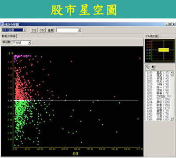Click the market button left of OTC
Viewport: 176px width, 158px height.
pos(34,30)
